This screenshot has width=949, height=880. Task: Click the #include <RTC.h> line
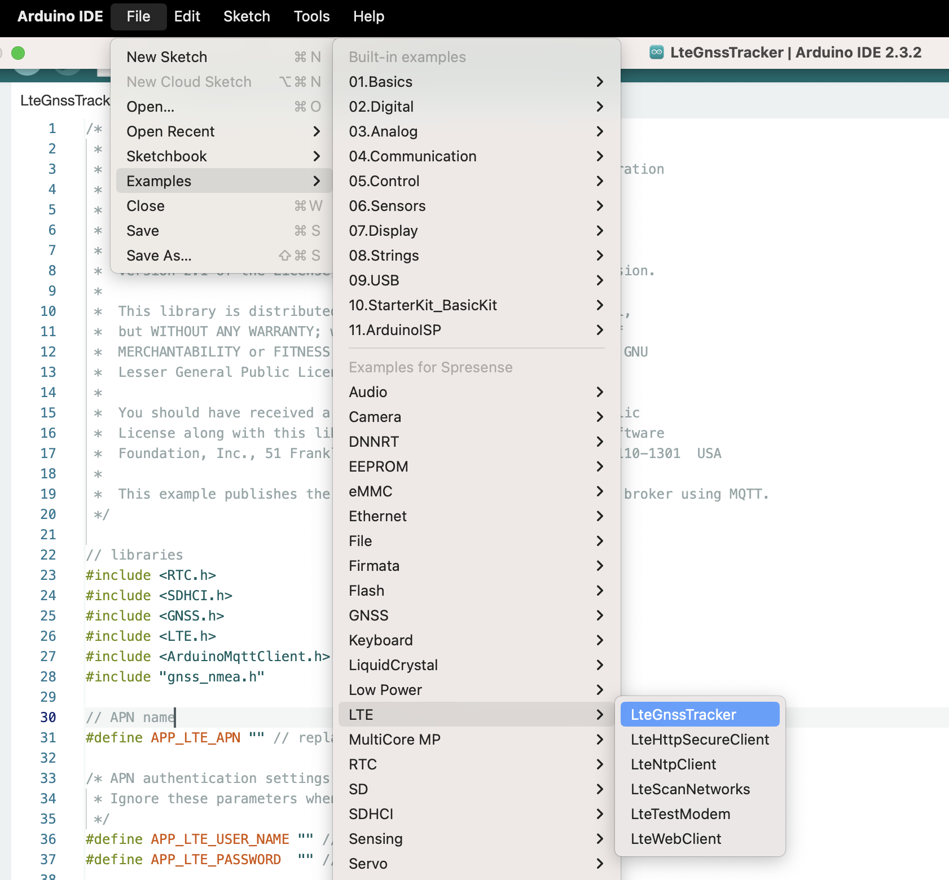click(151, 575)
